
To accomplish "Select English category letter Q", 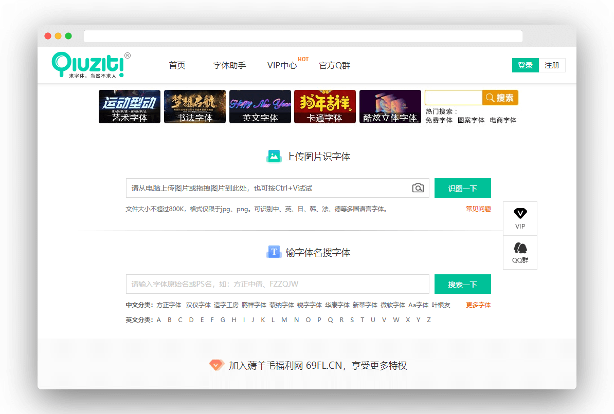I will click(331, 319).
